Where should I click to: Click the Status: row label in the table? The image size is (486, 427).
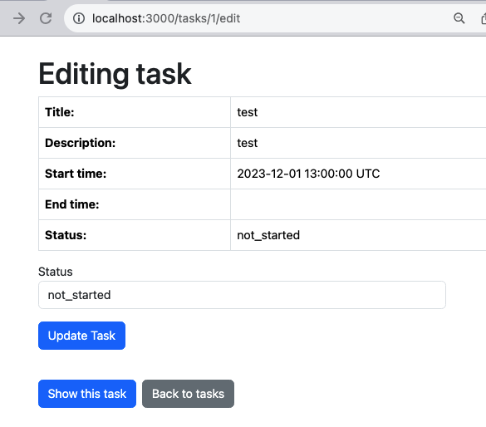point(135,235)
